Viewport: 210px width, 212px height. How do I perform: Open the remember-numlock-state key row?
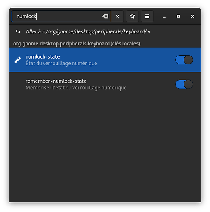click(x=105, y=84)
